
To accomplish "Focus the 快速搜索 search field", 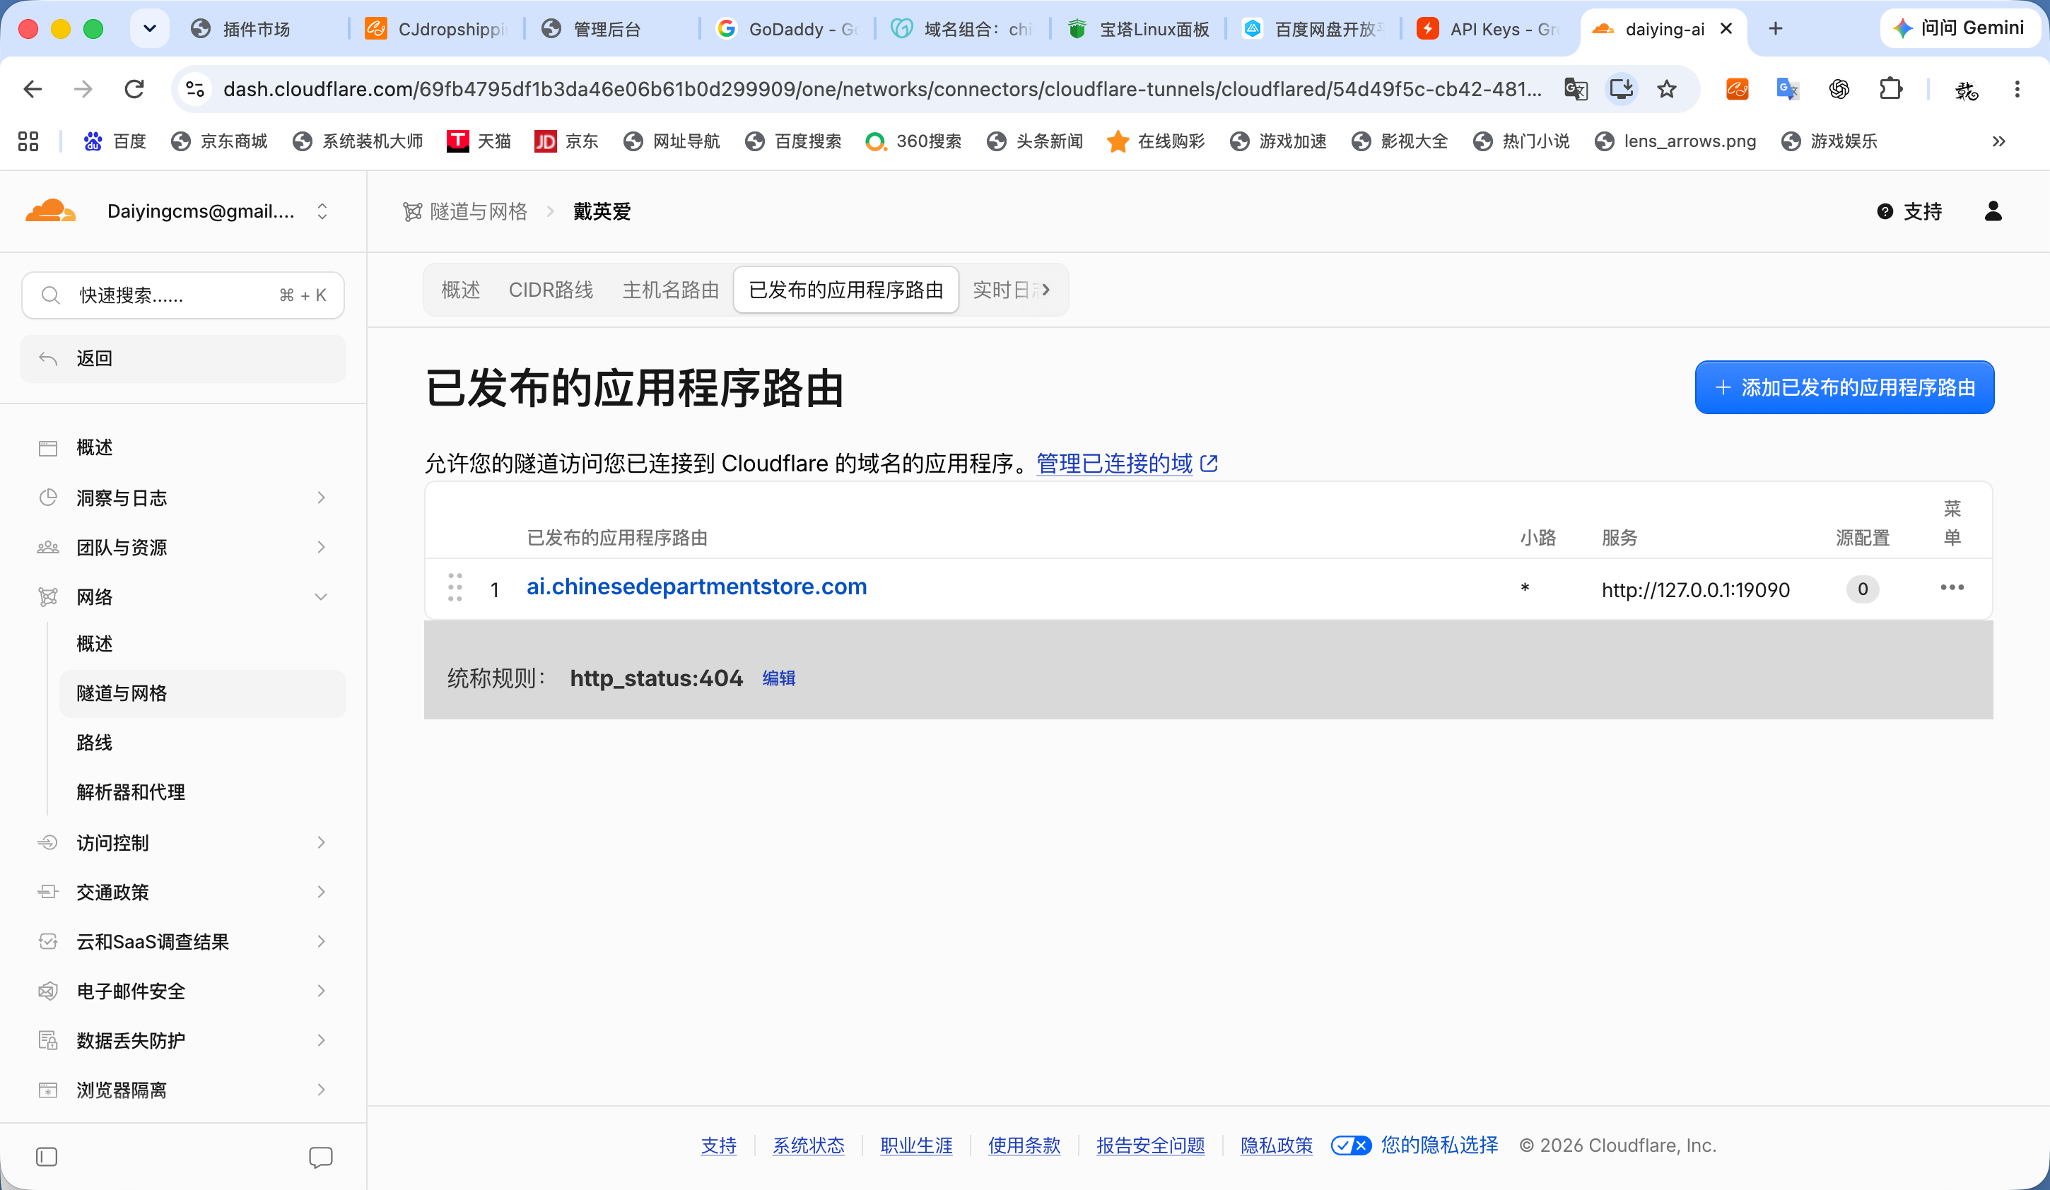I will click(x=182, y=295).
